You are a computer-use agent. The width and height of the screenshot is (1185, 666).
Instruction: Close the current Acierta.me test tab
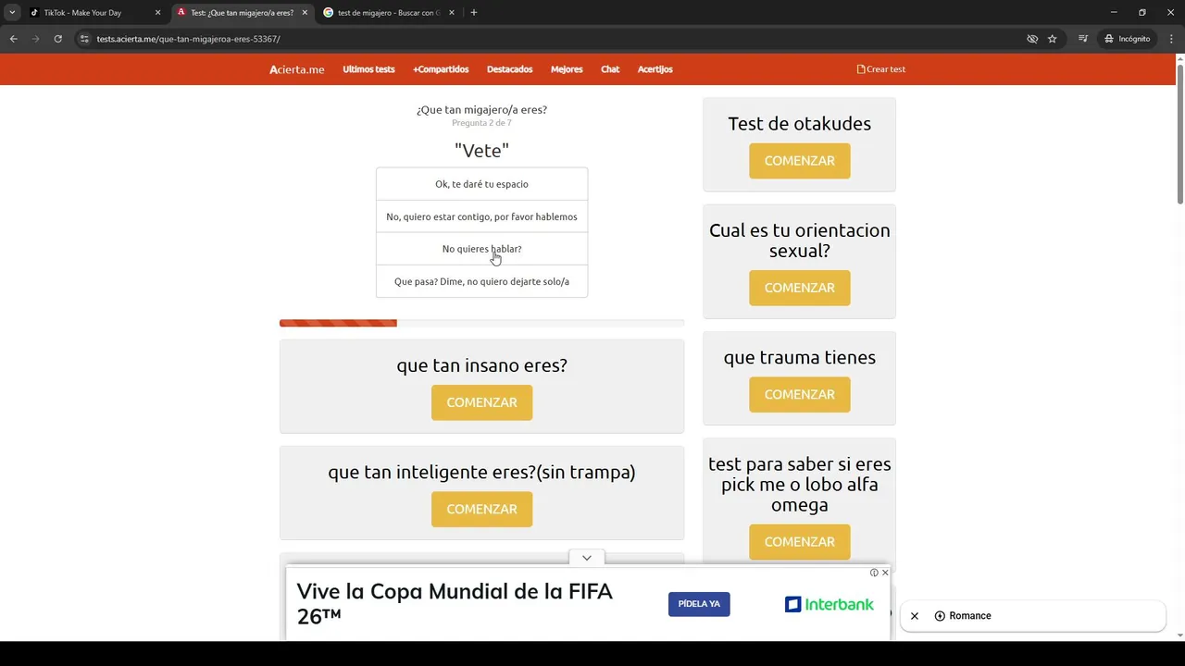(x=305, y=13)
